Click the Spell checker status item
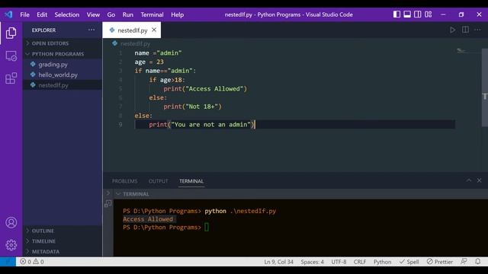 coord(409,262)
